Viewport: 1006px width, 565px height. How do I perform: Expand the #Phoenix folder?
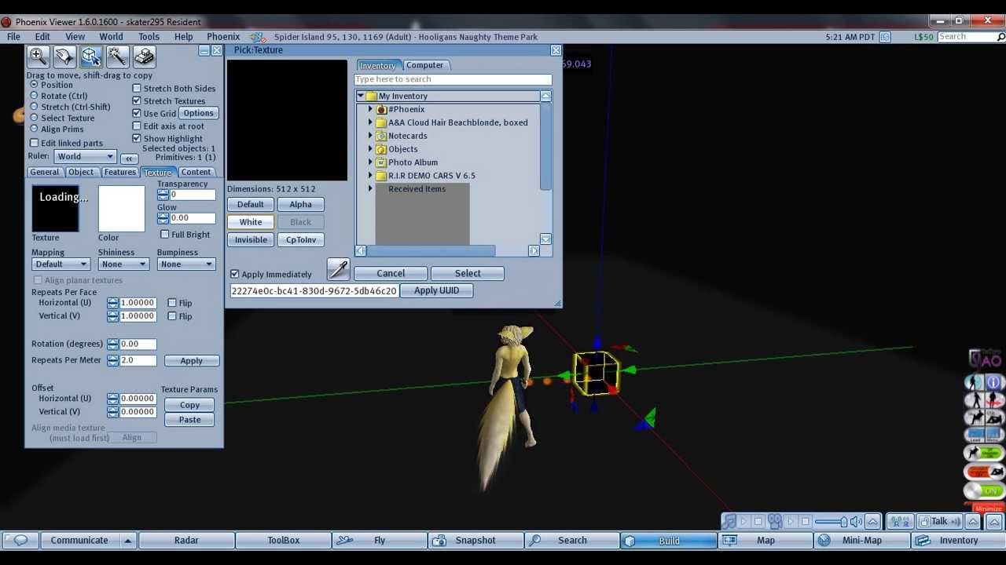(x=370, y=110)
